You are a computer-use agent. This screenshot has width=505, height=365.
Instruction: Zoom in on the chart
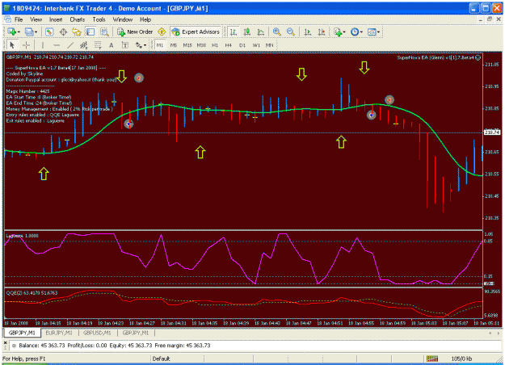point(276,31)
